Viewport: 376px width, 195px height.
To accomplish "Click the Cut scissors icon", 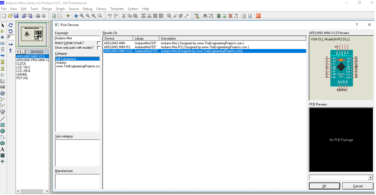I will (124, 16).
